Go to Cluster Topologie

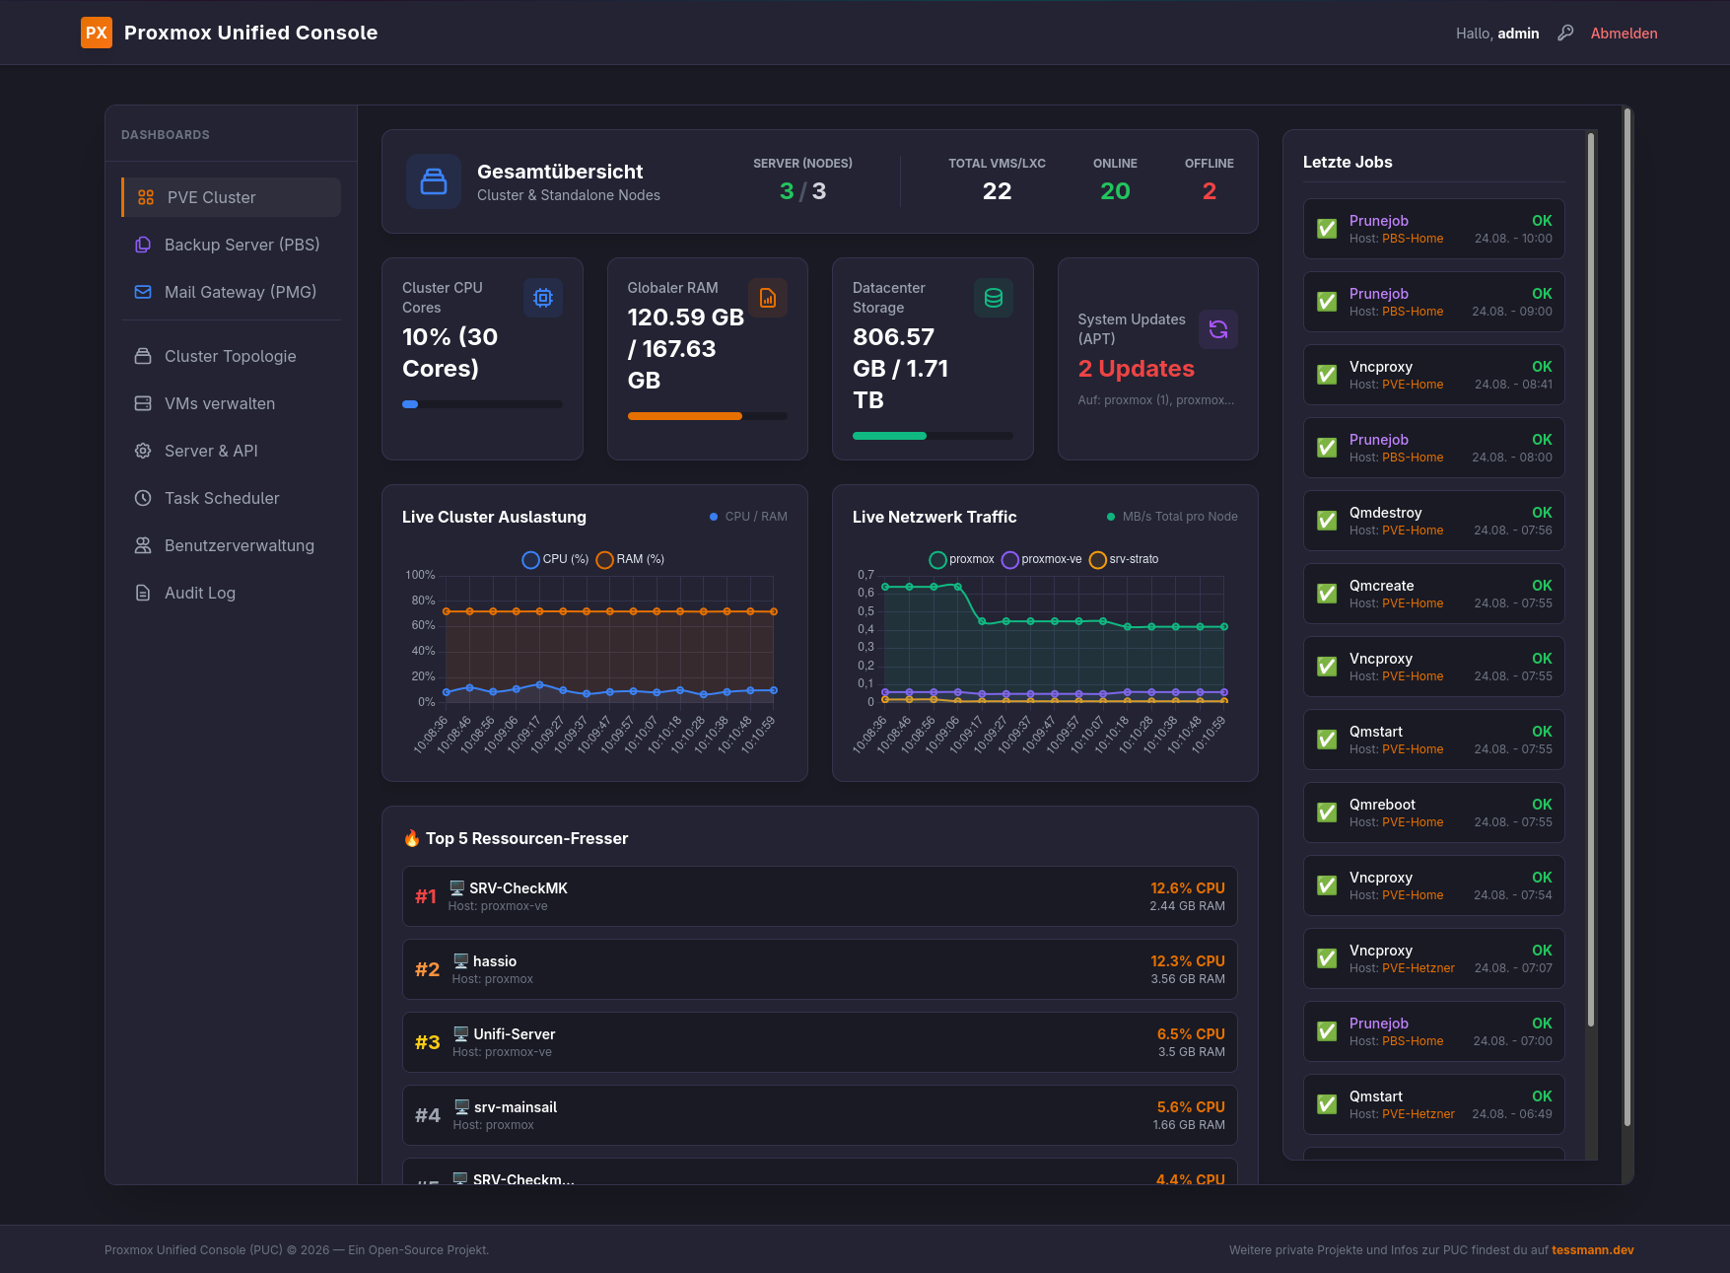231,356
